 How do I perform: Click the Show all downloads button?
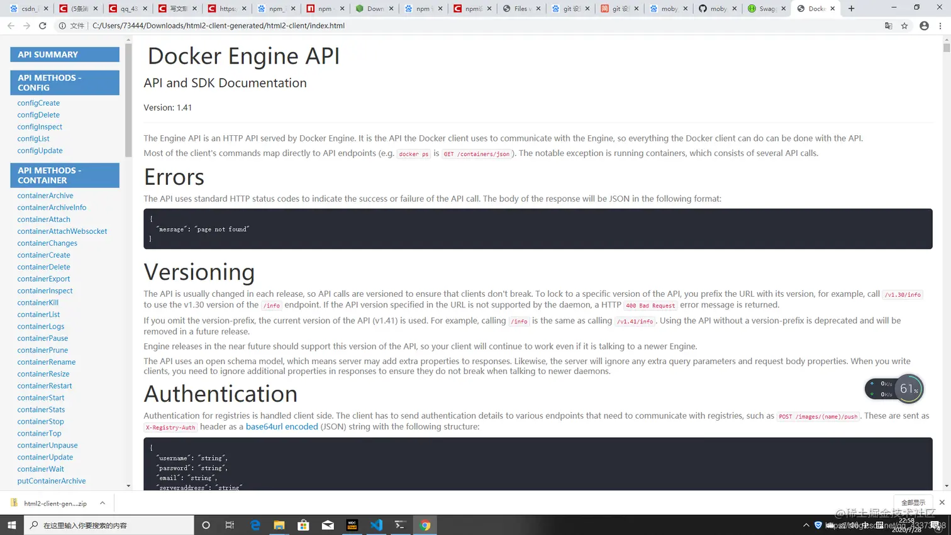click(913, 502)
